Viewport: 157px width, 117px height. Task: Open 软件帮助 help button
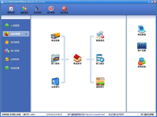tap(51, 10)
